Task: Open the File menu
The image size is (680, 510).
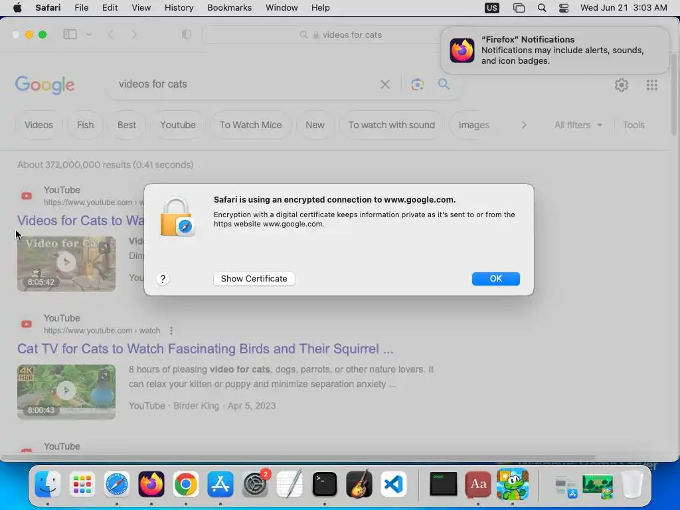Action: pyautogui.click(x=81, y=8)
